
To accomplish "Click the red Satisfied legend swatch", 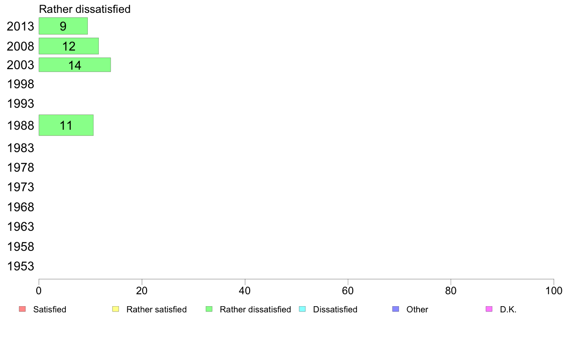I will [x=22, y=309].
